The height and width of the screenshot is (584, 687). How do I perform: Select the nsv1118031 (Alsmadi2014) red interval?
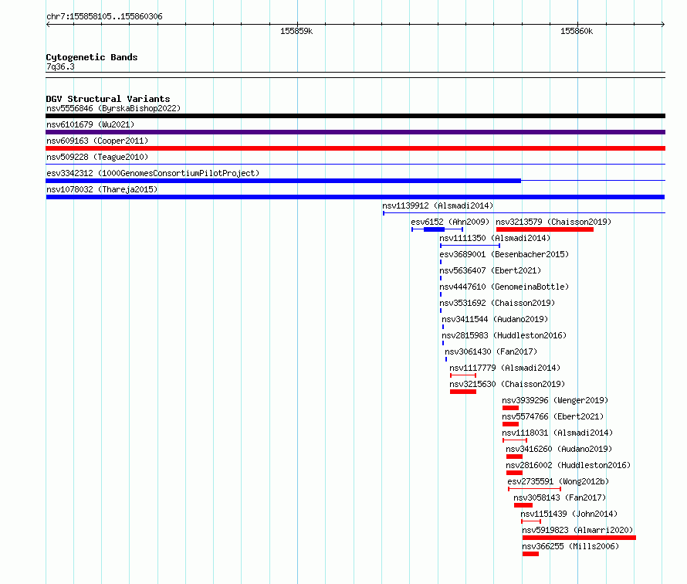(x=515, y=440)
